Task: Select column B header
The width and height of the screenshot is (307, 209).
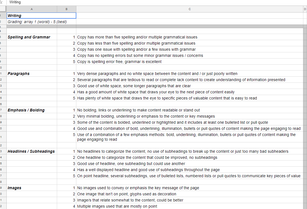Action: (x=66, y=9)
